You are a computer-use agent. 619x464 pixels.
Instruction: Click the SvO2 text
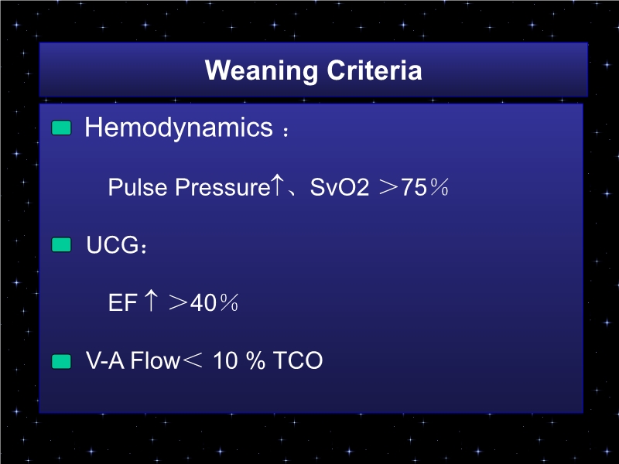340,187
